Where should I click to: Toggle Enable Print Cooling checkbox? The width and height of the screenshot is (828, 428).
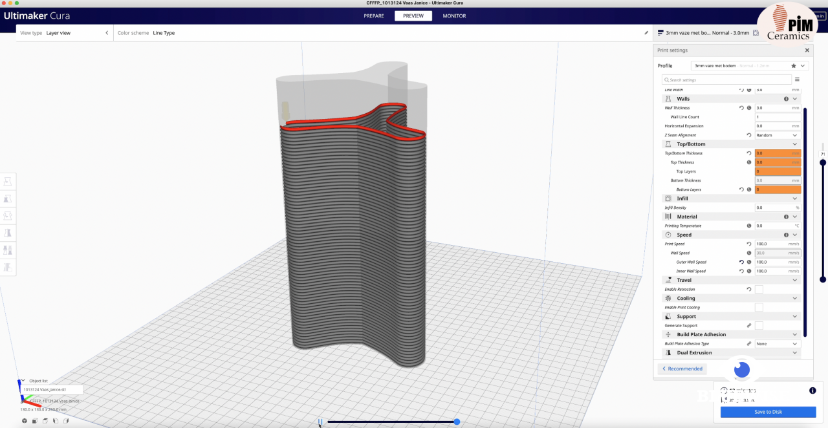[x=759, y=307]
